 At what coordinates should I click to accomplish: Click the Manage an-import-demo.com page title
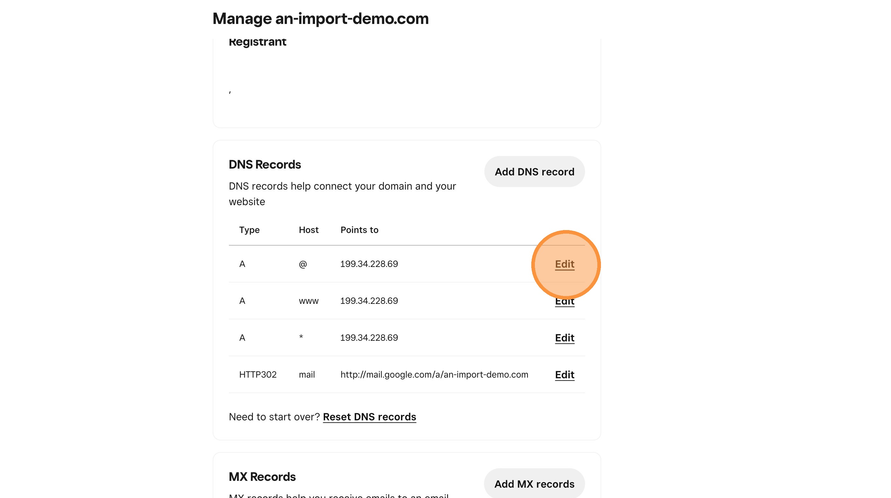coord(320,19)
